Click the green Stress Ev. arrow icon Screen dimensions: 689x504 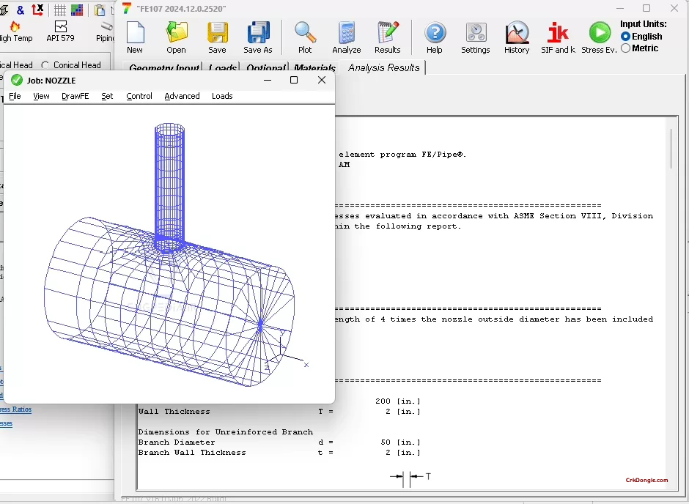[x=600, y=33]
